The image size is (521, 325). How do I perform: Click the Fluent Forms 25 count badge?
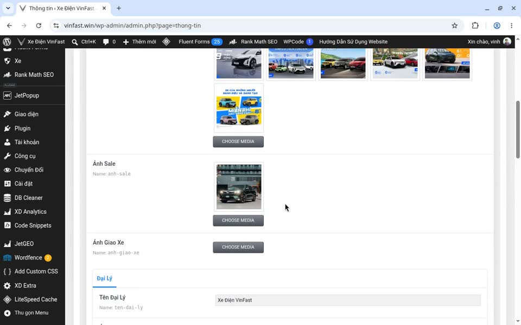217,42
